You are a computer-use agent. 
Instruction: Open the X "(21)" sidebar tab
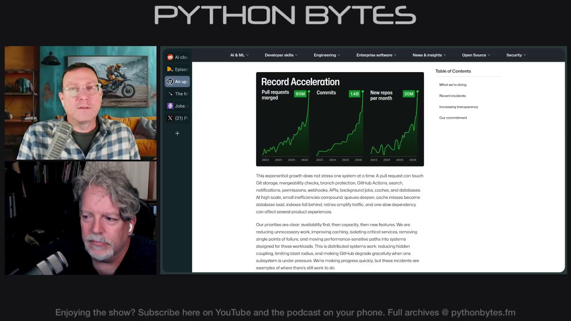[178, 118]
